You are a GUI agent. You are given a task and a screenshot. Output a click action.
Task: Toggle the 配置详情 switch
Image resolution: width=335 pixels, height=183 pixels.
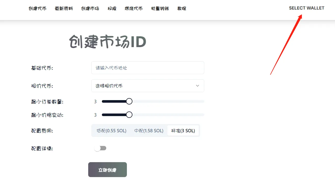point(100,148)
